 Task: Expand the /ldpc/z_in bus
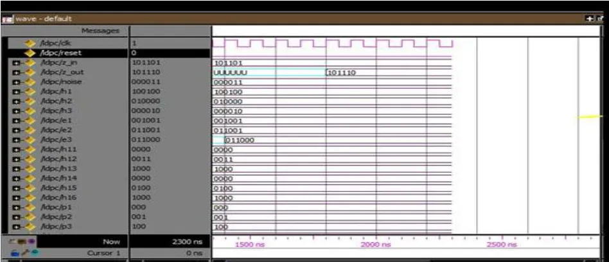click(16, 62)
